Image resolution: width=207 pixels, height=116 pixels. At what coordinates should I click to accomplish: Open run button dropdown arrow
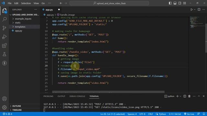point(195,9)
